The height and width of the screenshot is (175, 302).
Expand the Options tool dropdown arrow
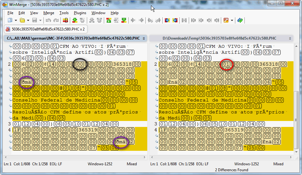click(232, 20)
